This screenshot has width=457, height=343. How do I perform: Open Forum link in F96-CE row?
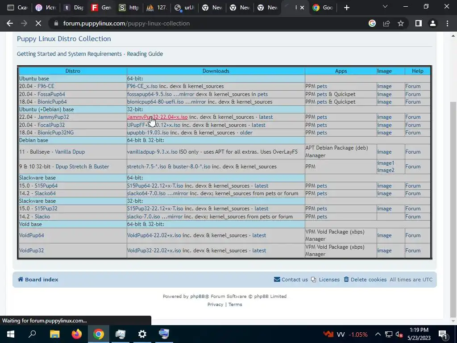click(413, 86)
